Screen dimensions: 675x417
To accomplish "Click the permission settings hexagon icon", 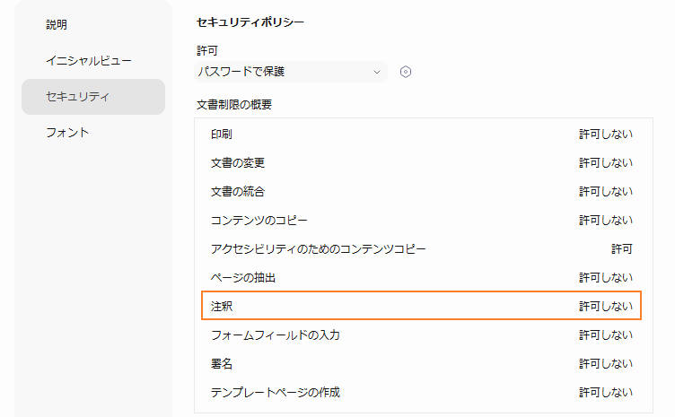I will tap(406, 72).
